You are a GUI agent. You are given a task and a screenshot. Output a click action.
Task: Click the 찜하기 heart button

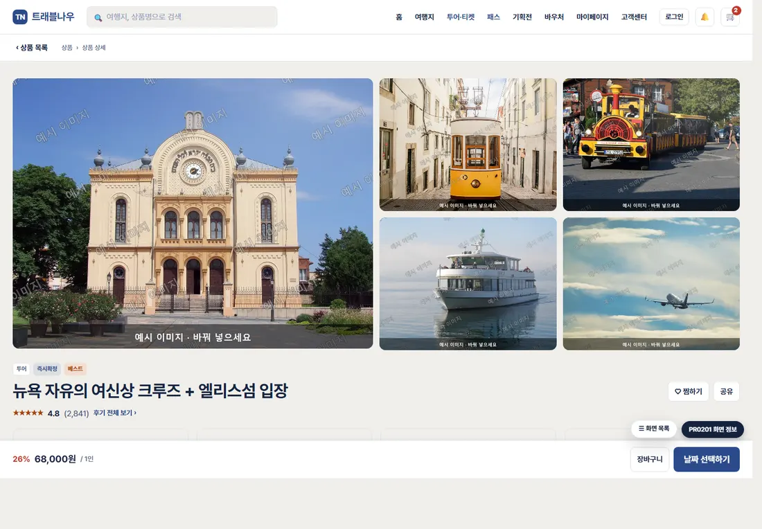[688, 391]
